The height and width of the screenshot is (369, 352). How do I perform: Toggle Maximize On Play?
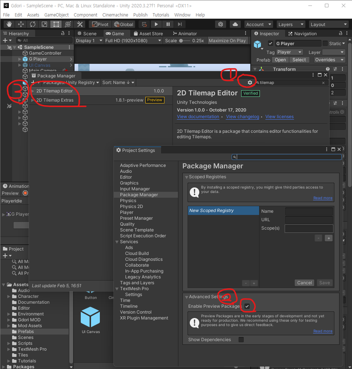[227, 40]
